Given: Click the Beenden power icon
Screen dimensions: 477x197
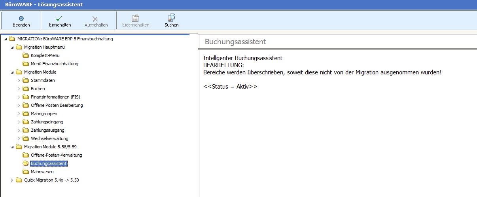Looking at the screenshot, I should click(21, 18).
